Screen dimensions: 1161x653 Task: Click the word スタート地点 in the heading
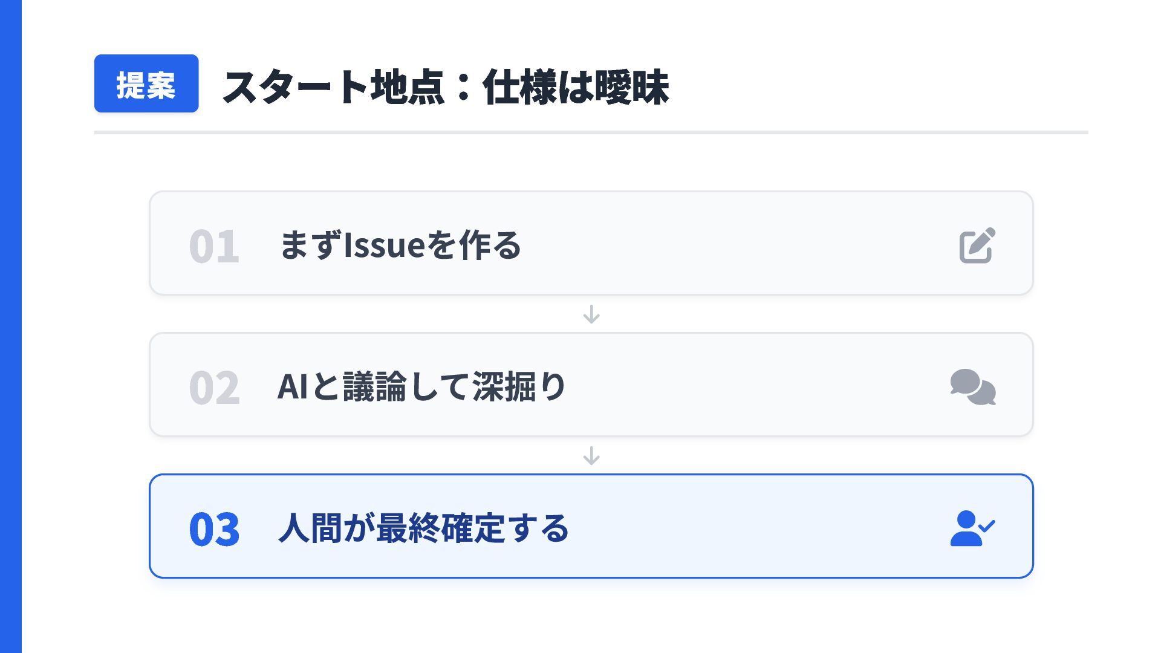[334, 87]
